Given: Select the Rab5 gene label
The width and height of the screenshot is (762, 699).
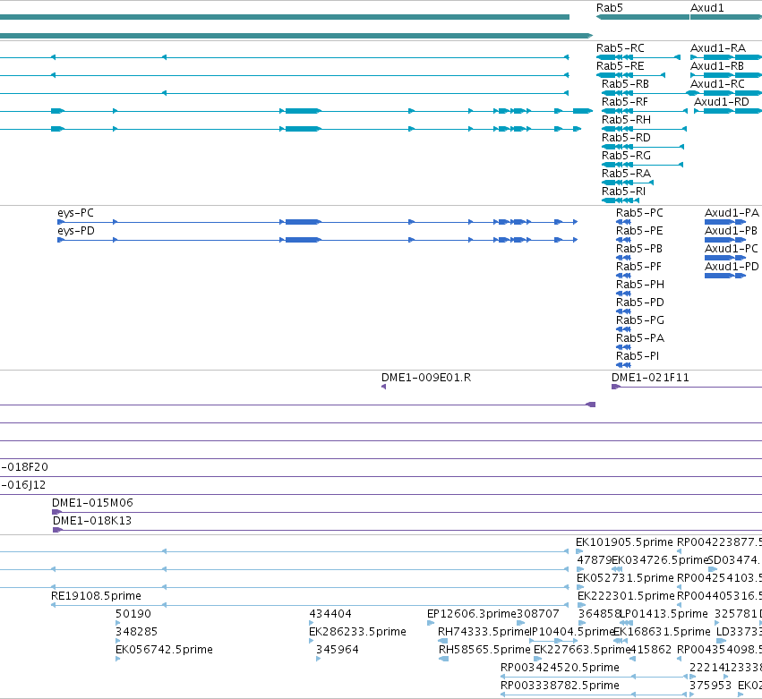Looking at the screenshot, I should [610, 8].
